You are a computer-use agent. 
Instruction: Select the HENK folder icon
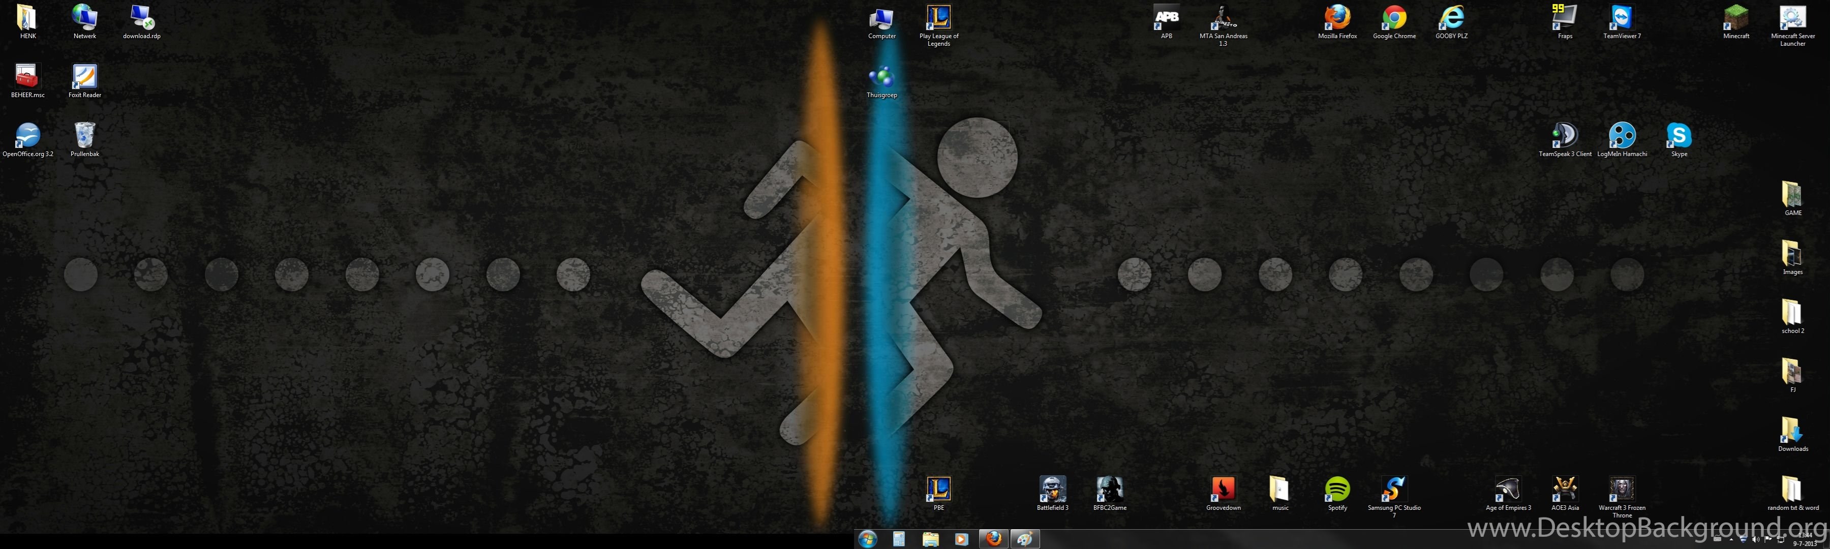27,21
